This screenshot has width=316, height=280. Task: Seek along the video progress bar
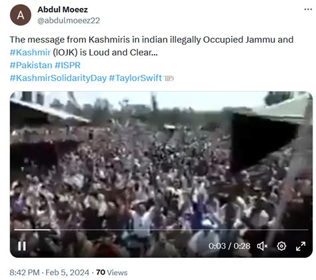tap(161, 230)
